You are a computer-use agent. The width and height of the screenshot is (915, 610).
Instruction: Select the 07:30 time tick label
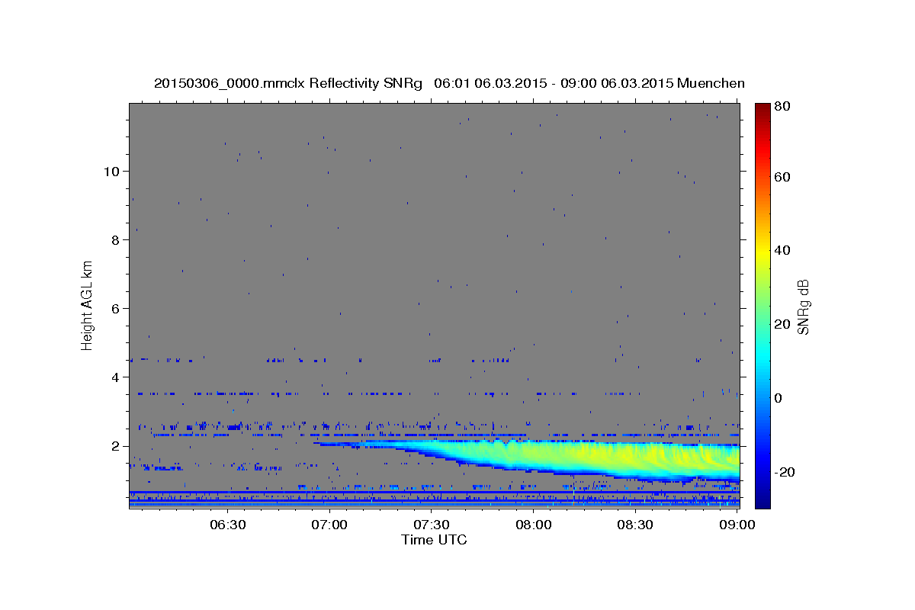[432, 525]
